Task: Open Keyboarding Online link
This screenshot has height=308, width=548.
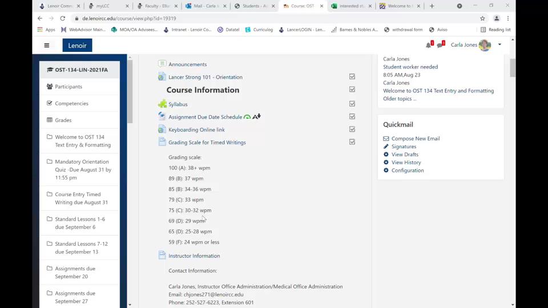Action: point(196,129)
